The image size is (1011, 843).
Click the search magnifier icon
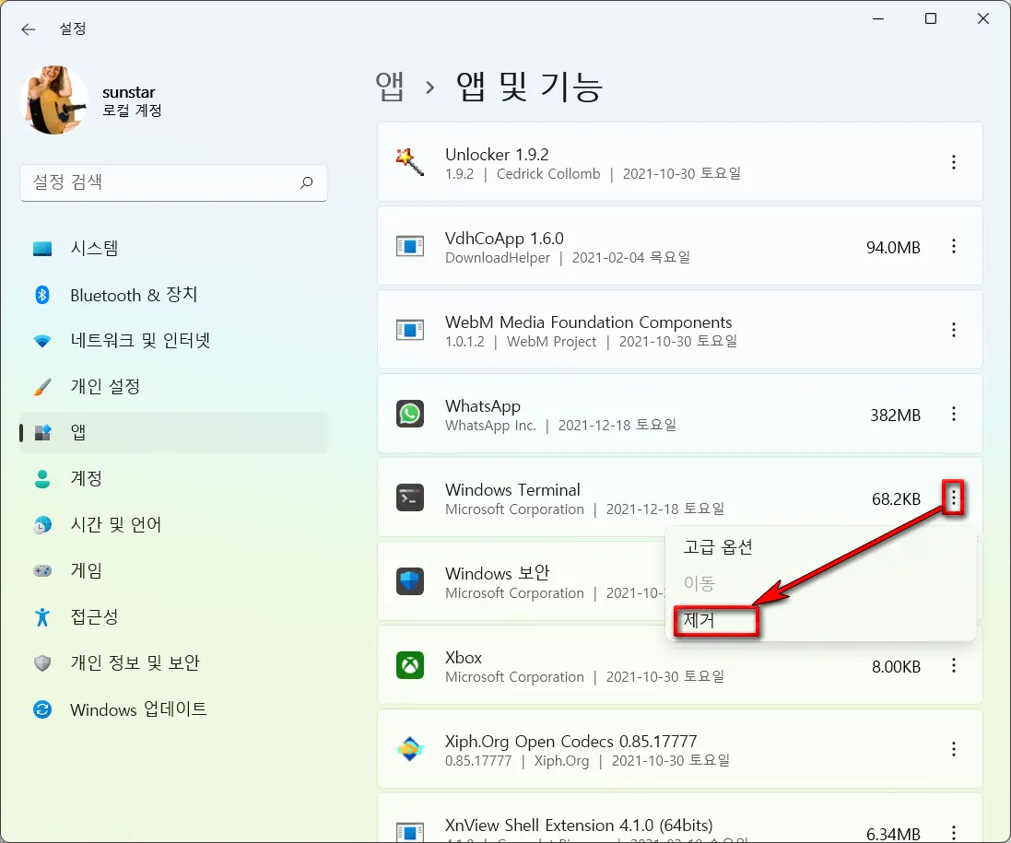(306, 182)
